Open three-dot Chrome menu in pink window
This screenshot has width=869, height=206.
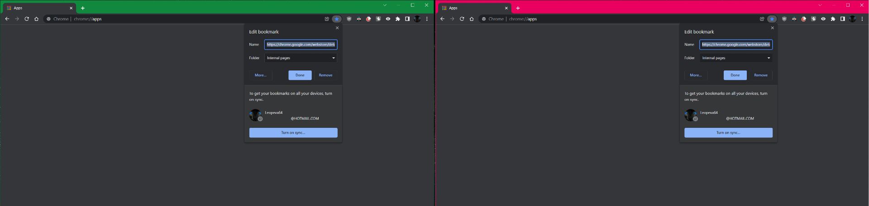pos(862,19)
